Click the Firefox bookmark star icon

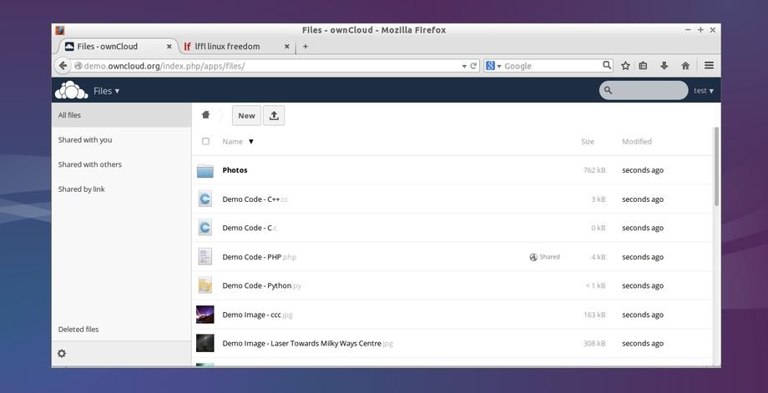tap(625, 66)
